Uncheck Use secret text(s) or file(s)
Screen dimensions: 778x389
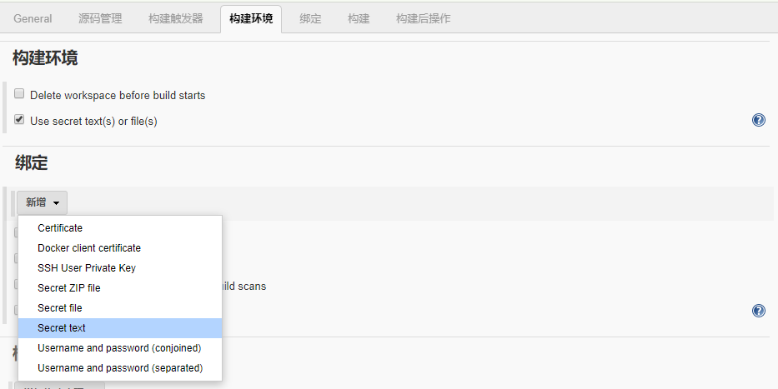click(x=19, y=120)
